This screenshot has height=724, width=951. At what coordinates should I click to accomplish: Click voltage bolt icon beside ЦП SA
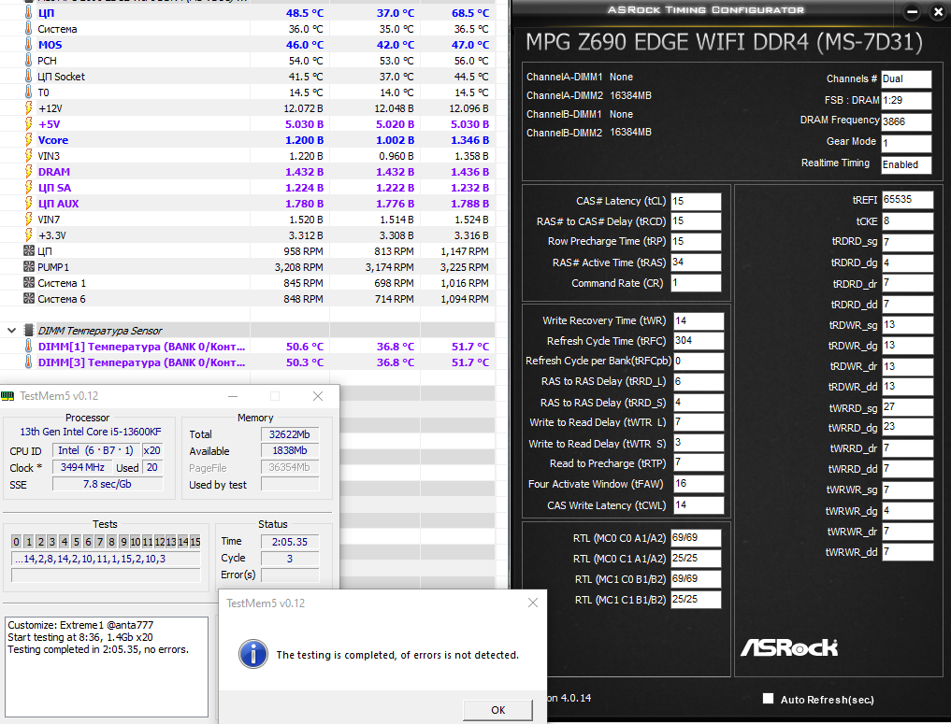pyautogui.click(x=28, y=187)
